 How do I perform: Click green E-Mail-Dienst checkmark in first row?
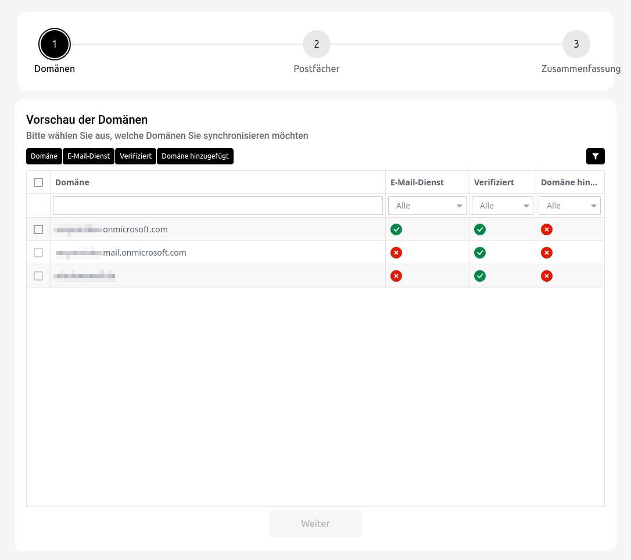pyautogui.click(x=396, y=229)
